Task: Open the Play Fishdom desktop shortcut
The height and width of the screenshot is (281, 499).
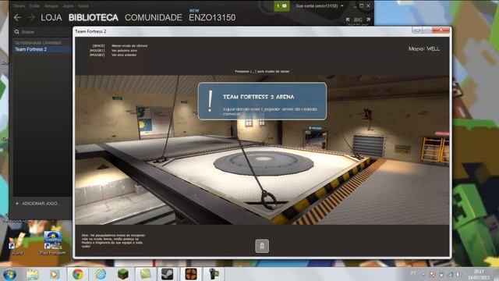Action: 52,244
